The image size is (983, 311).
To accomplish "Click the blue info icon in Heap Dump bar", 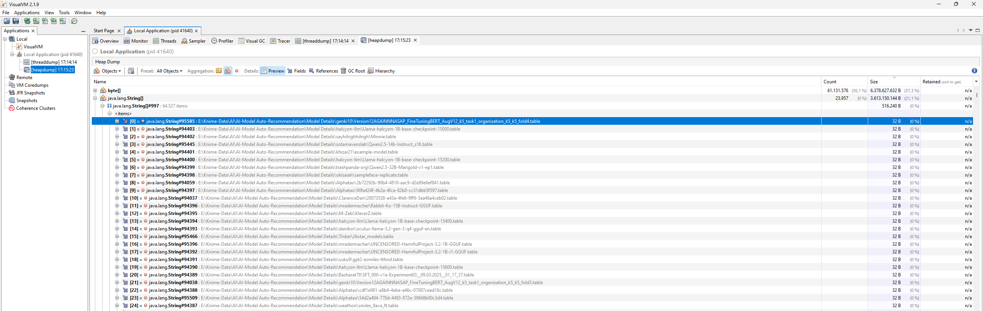I will (974, 71).
